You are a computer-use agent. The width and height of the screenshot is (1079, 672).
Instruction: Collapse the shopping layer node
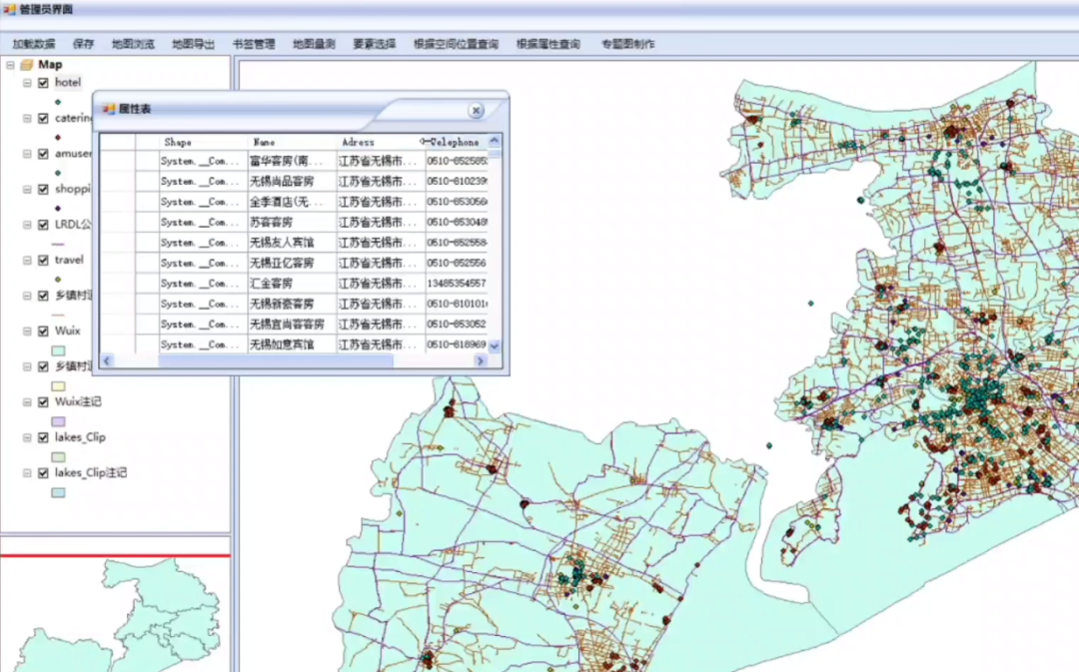click(x=28, y=189)
